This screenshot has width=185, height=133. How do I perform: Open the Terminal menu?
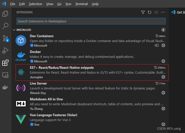point(82,4)
